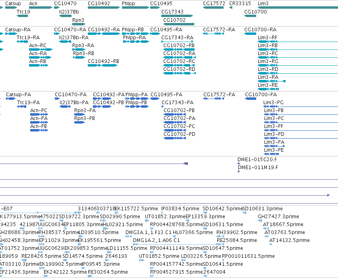The height and width of the screenshot is (278, 338).
Task: Select the Catsup gene feature
Action: (11, 8)
